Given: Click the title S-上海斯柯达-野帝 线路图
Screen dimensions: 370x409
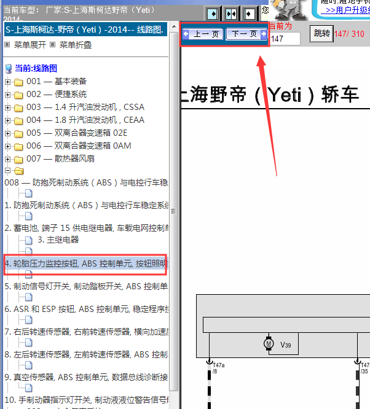Looking at the screenshot, I should pos(85,29).
